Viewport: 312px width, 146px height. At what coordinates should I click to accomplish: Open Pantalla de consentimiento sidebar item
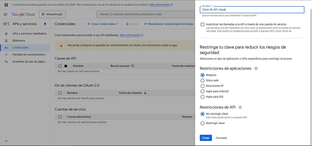point(29,55)
